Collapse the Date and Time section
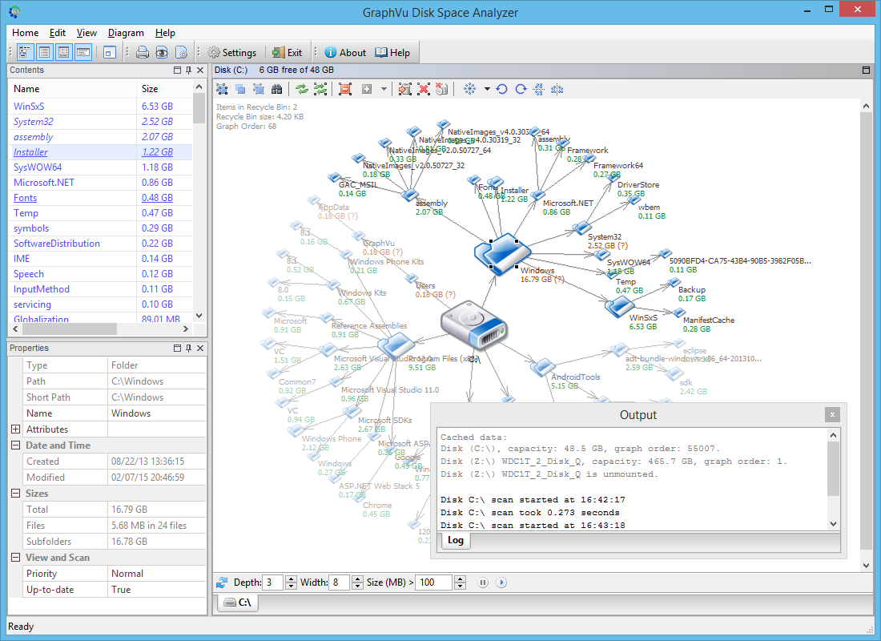 [15, 445]
